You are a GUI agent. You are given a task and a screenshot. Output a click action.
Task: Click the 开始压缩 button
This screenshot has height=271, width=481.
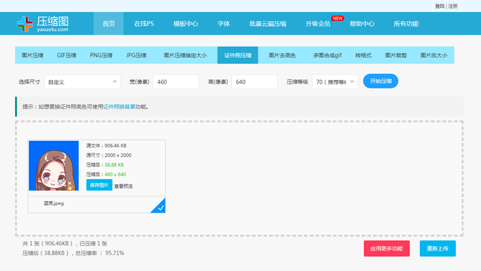point(381,81)
